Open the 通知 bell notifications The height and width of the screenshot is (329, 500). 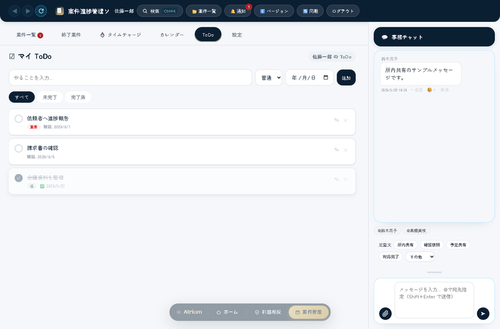click(x=238, y=11)
